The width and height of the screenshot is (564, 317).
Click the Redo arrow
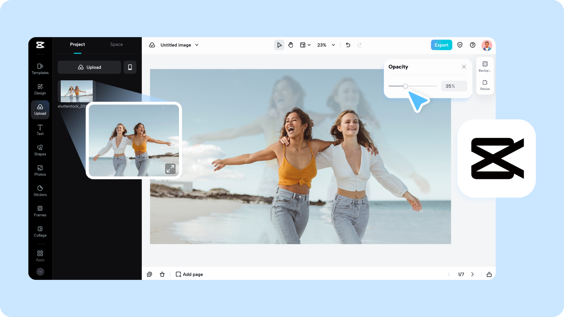pyautogui.click(x=360, y=45)
